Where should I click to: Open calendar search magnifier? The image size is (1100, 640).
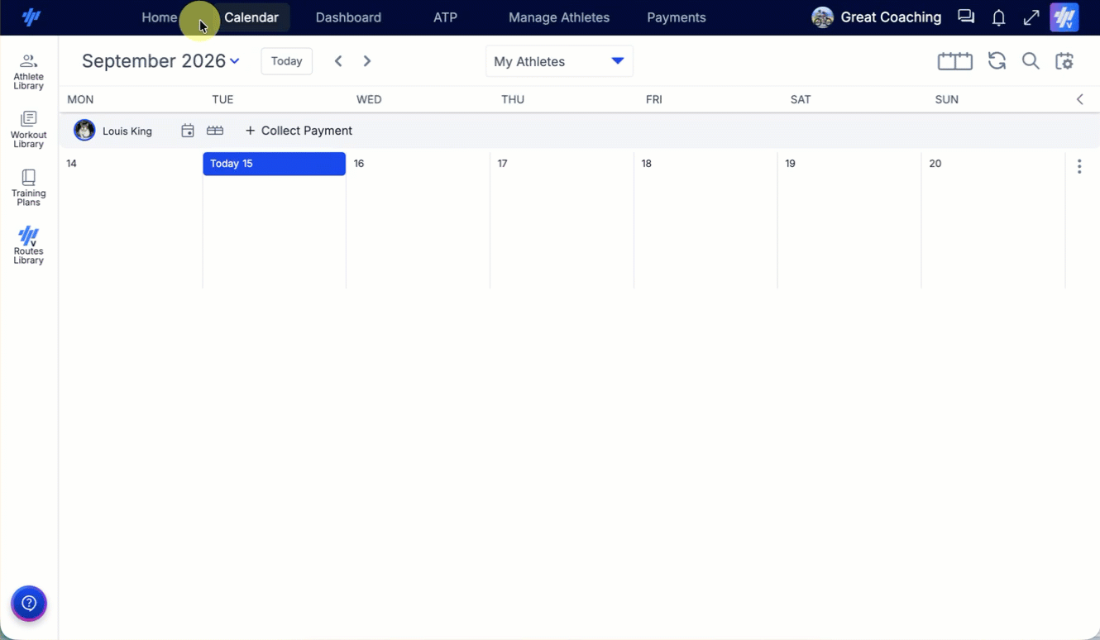[1031, 61]
